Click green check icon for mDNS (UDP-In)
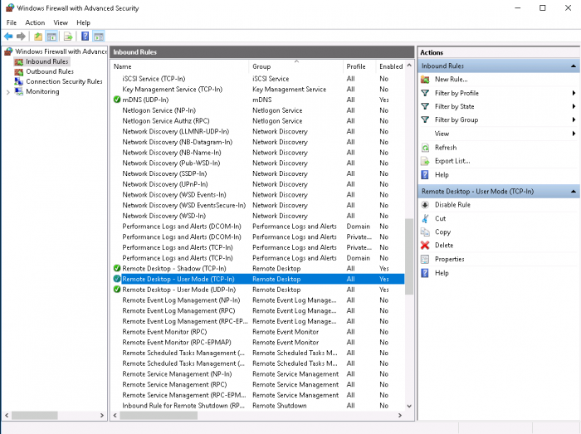The image size is (581, 434). pyautogui.click(x=117, y=100)
